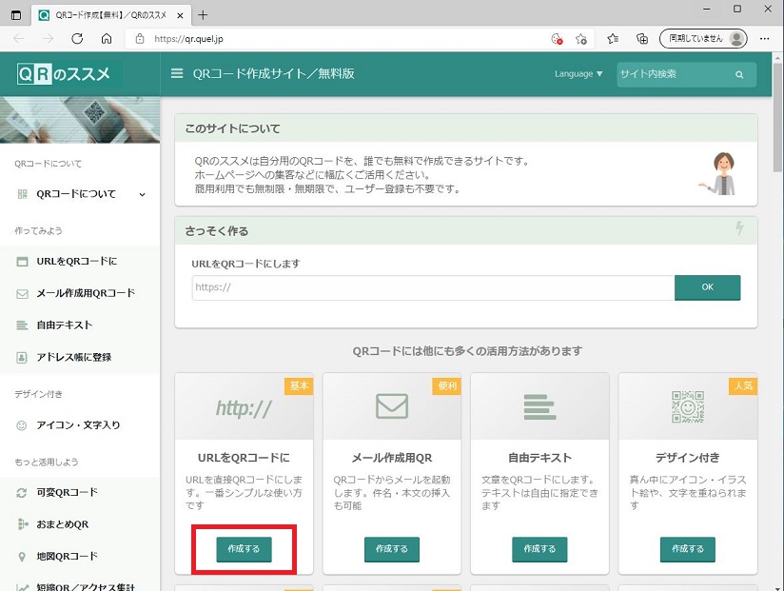This screenshot has width=784, height=591.
Task: Click the サイト内検索 search box
Action: click(x=686, y=74)
